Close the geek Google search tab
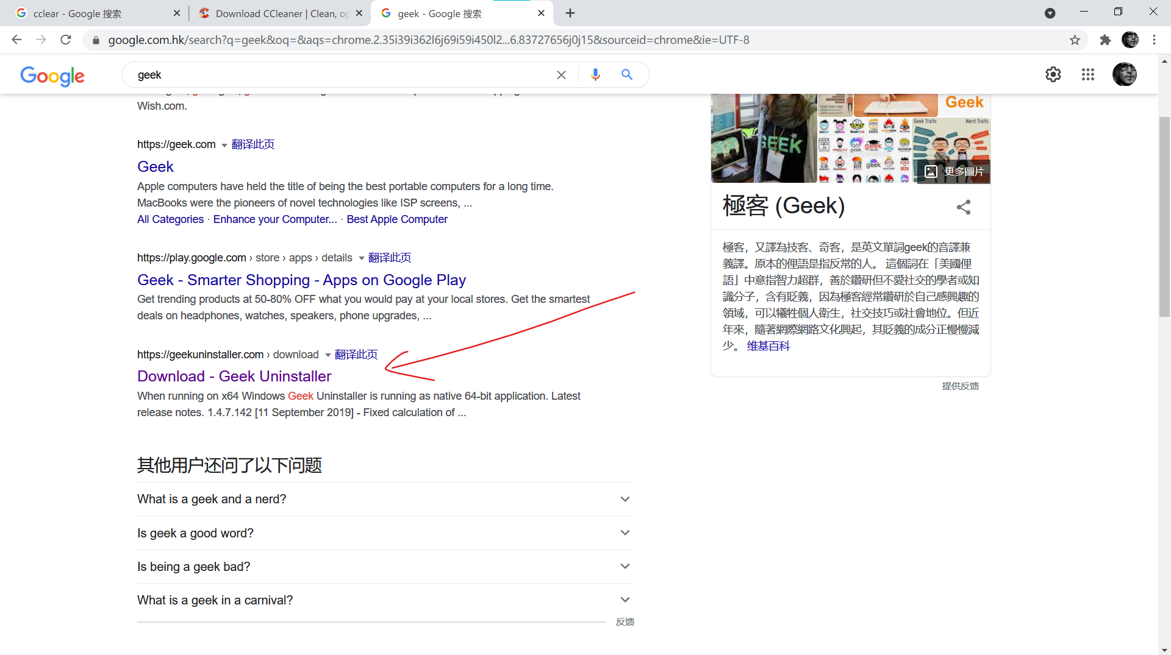 (541, 13)
